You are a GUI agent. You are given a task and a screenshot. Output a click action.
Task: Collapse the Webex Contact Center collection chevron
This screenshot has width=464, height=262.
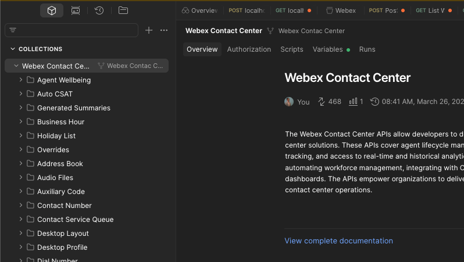(x=16, y=66)
